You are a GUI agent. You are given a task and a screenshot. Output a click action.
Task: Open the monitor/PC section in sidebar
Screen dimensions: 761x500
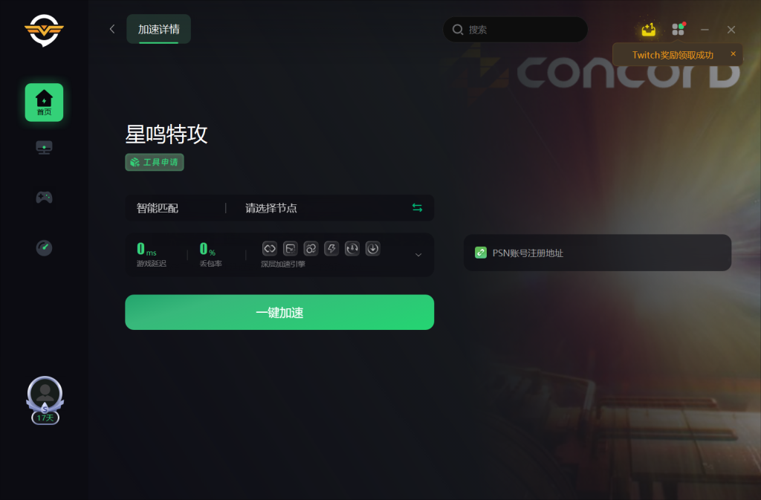coord(44,147)
